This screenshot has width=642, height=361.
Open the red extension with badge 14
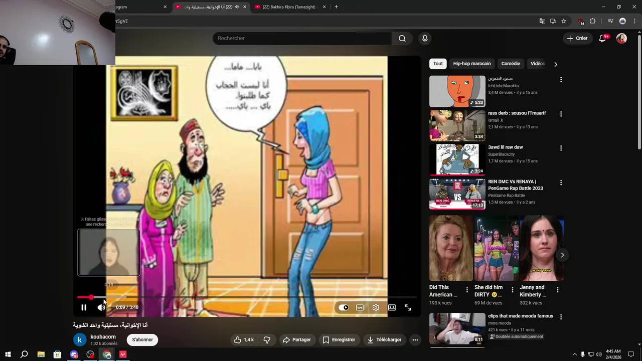click(581, 21)
